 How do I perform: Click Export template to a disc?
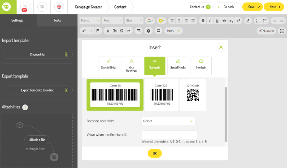click(37, 90)
